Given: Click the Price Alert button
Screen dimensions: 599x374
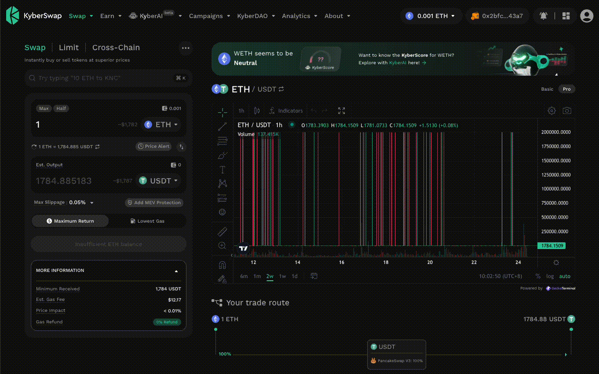Looking at the screenshot, I should point(153,147).
